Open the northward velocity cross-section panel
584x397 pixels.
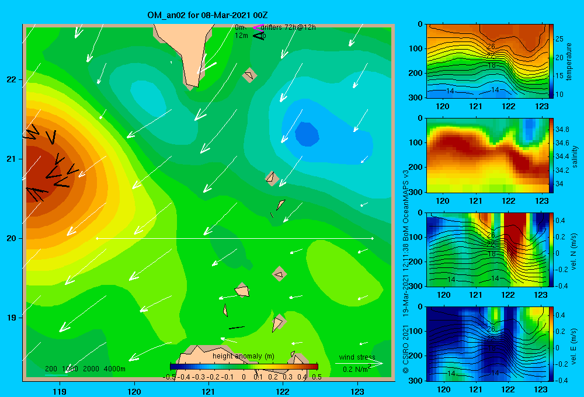(487, 249)
